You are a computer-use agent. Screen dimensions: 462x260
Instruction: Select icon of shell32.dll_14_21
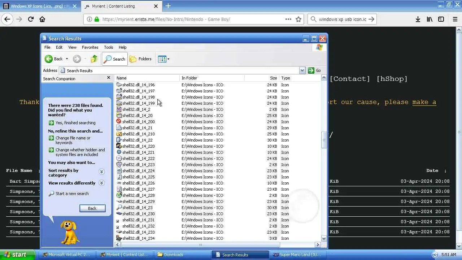click(x=119, y=128)
